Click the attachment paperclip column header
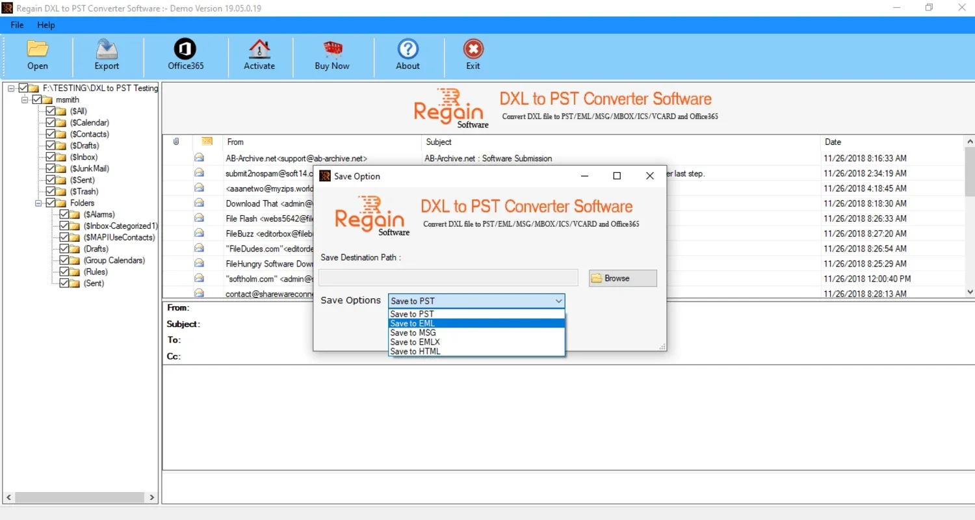Screen dimensions: 975x520 coord(176,142)
